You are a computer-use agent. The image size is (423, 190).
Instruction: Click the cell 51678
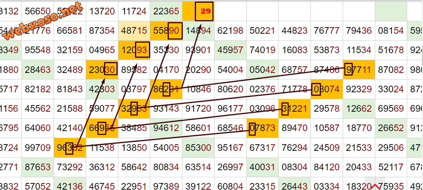pos(391,50)
